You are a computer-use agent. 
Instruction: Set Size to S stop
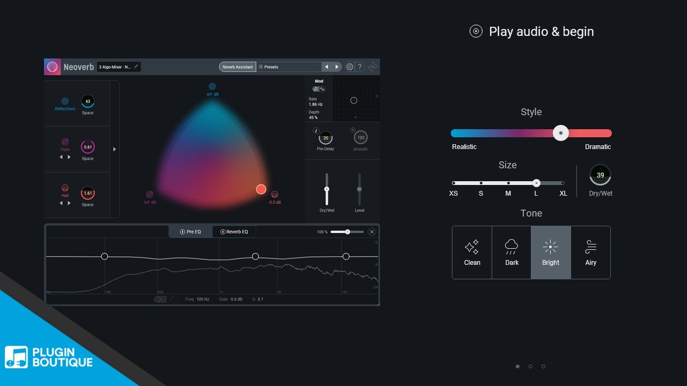click(481, 183)
